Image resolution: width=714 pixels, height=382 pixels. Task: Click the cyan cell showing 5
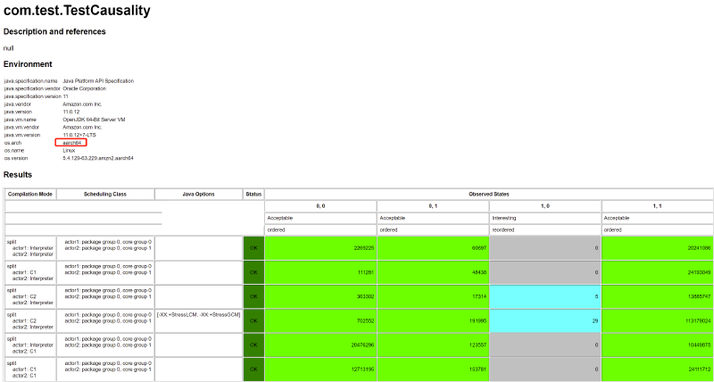point(544,295)
